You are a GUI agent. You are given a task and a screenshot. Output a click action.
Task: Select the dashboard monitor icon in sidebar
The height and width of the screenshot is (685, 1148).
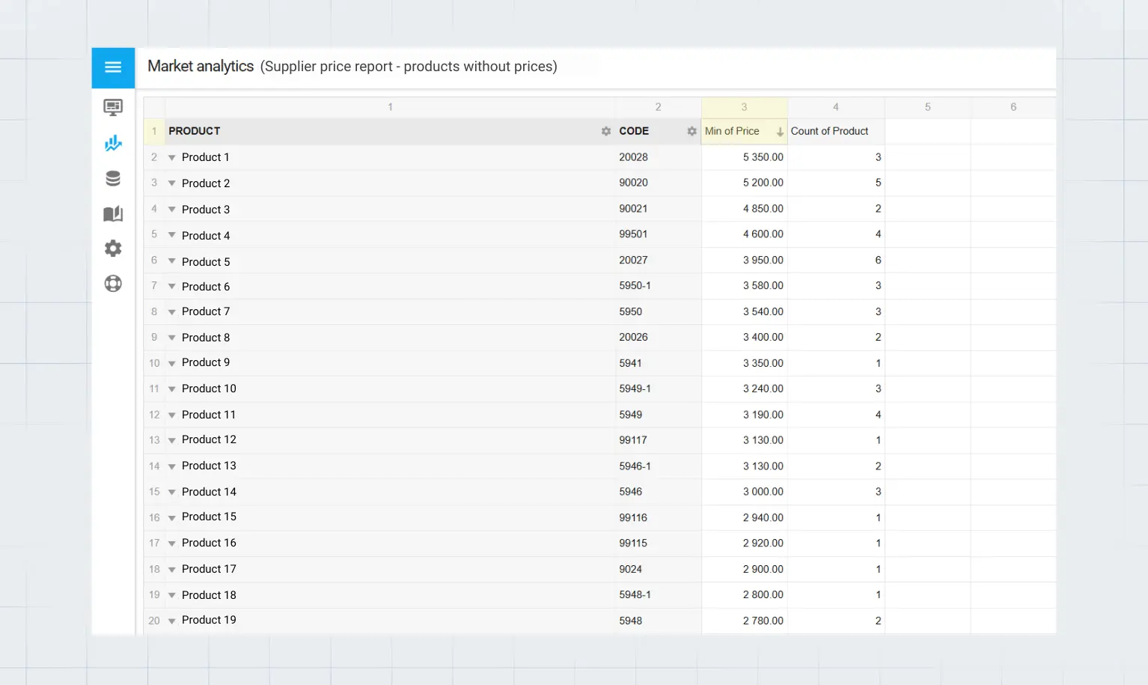[113, 107]
